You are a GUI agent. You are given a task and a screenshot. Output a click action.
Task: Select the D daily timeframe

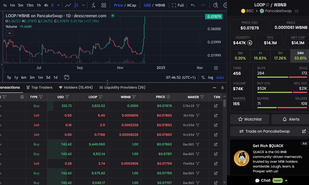coord(53,5)
